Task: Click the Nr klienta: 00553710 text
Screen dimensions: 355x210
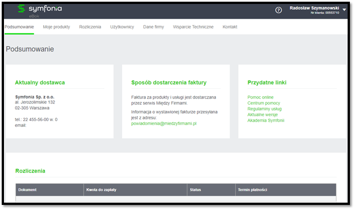Action: point(325,13)
